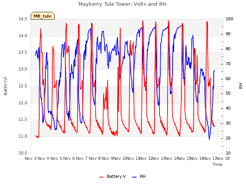This screenshot has width=246, height=184.
Task: Click the Nov 14 date tick
Action: point(172,158)
